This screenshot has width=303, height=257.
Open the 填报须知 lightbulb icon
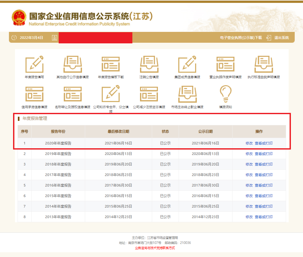225,94
